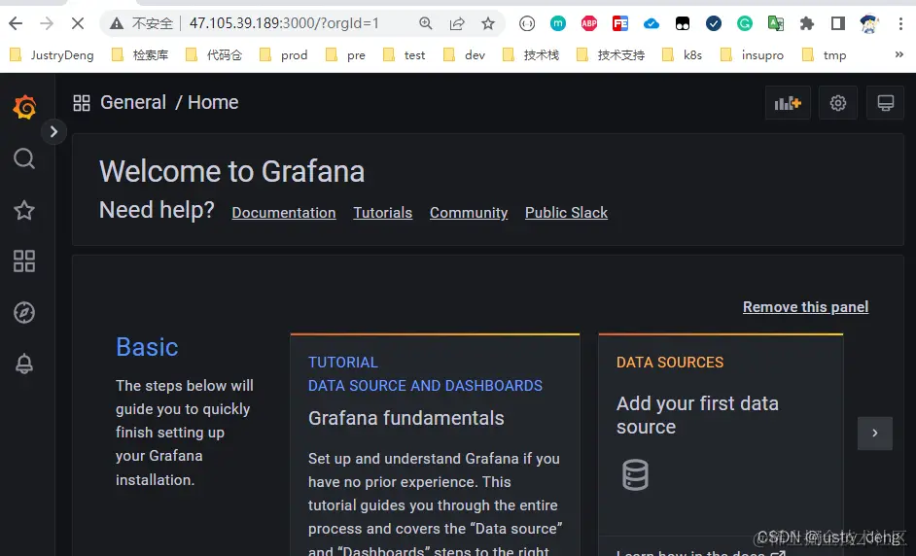Click the Welcome to Grafana heading
Screen dimensions: 916x556
[x=232, y=171]
